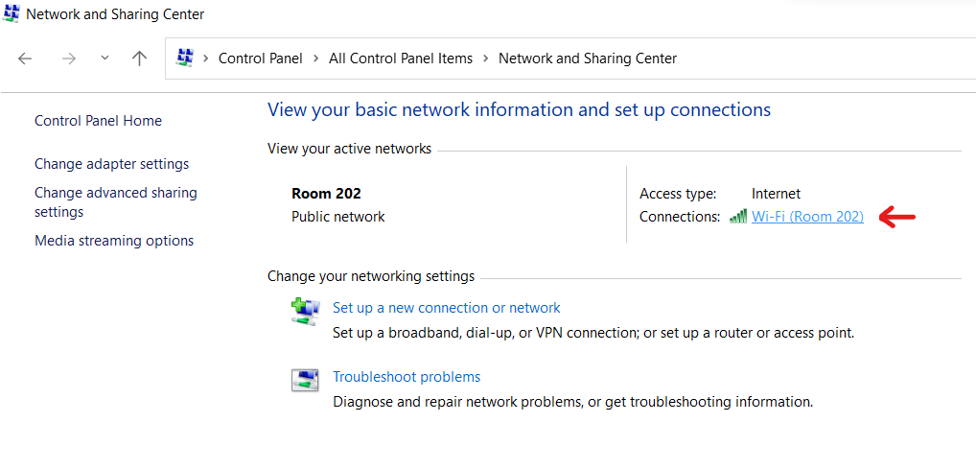
Task: Go to Control Panel Home
Action: (x=98, y=121)
